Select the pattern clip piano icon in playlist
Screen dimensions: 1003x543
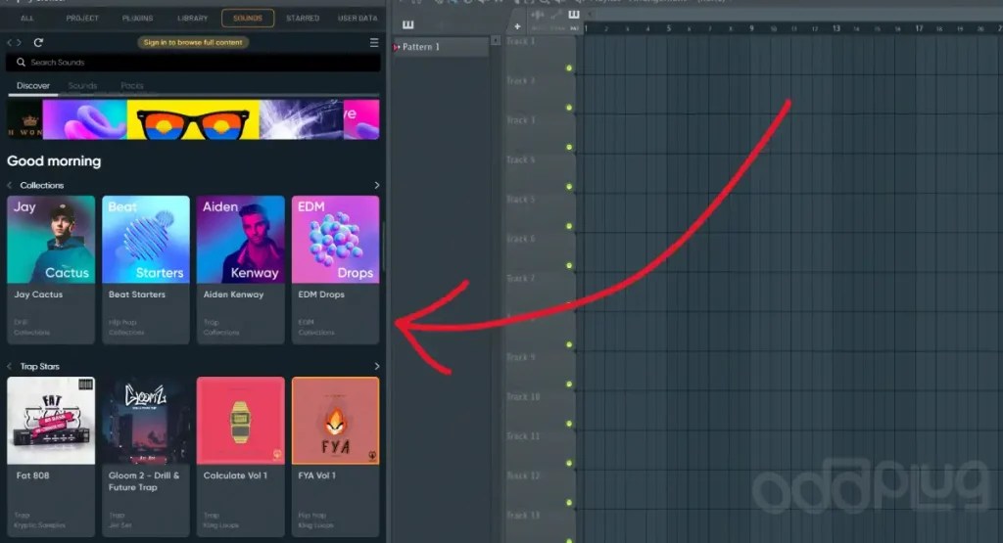(574, 14)
